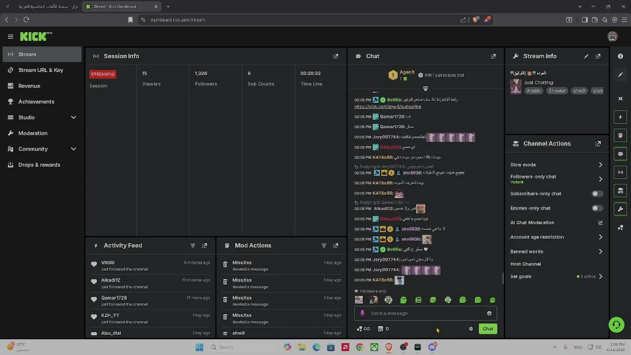Click the Host Channel action
Viewport: 631px width, 355px height.
(x=526, y=264)
